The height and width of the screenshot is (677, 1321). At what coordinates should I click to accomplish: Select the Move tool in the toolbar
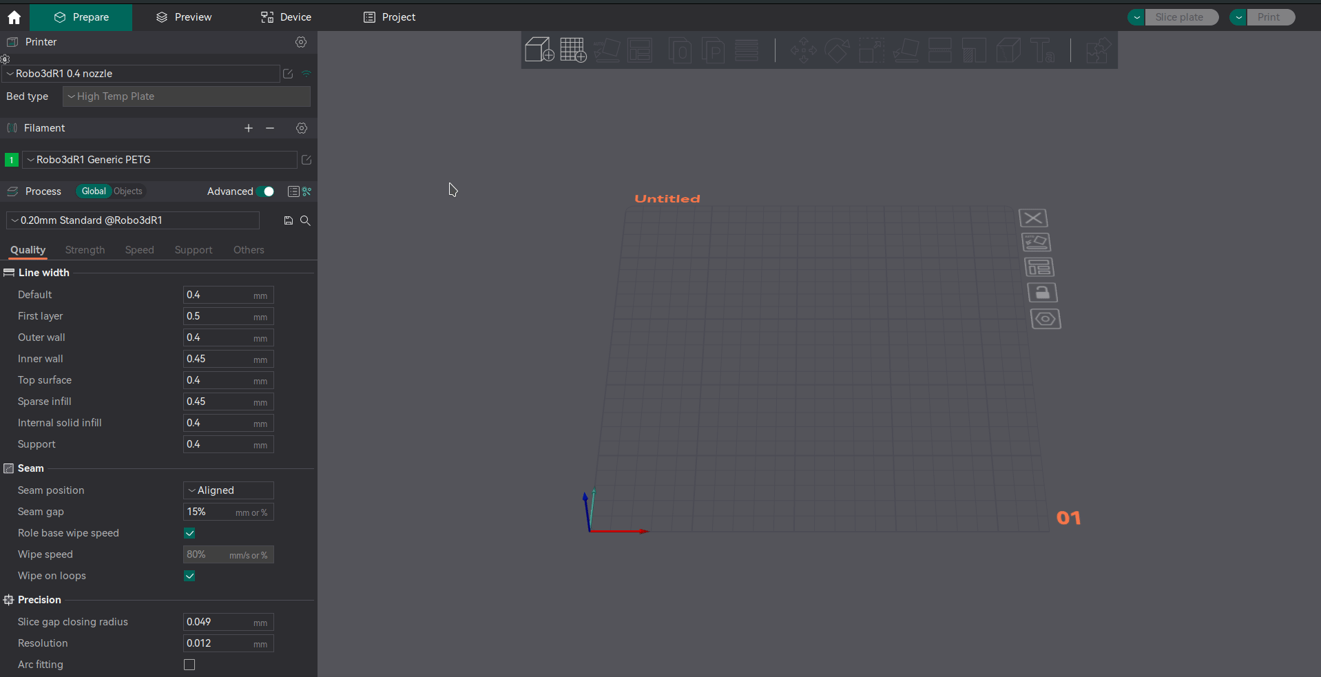pos(802,50)
